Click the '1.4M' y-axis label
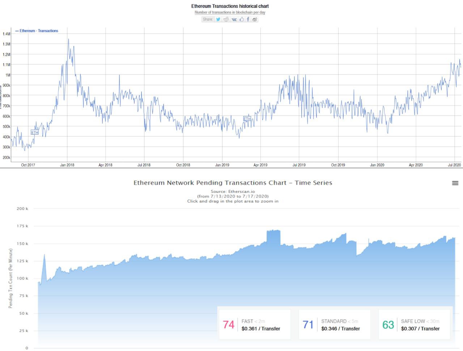This screenshot has height=351, width=463. coord(7,34)
